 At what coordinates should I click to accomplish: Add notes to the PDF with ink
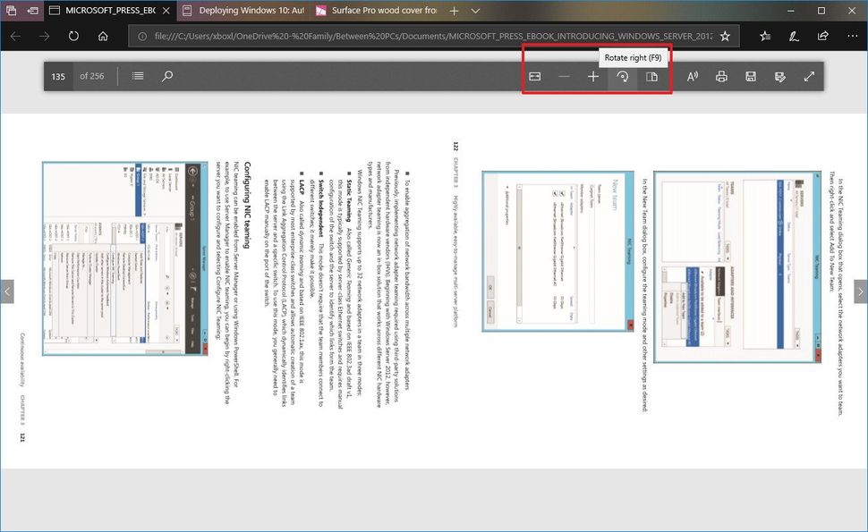(x=780, y=76)
